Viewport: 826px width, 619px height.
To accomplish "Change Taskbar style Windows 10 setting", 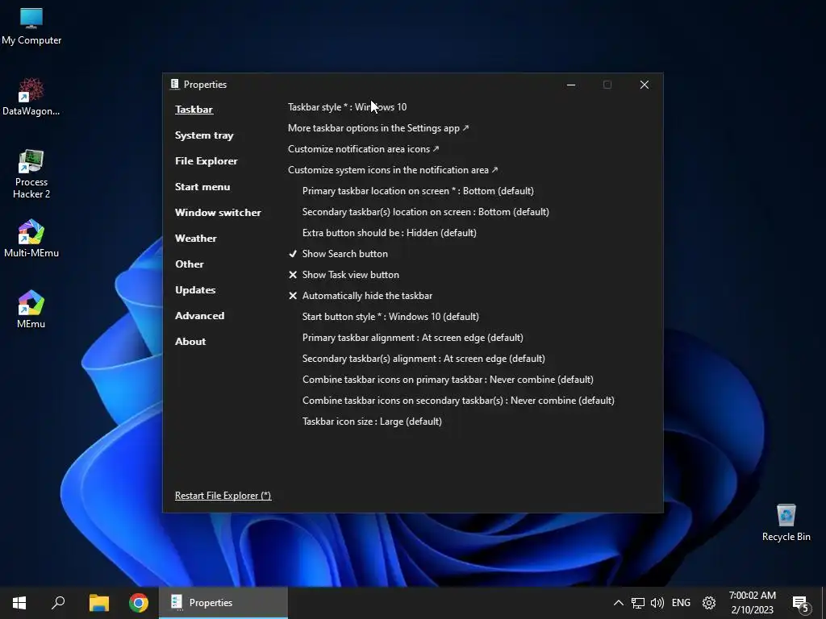I will [x=347, y=107].
